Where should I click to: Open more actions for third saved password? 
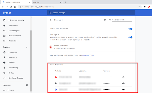click(130, 90)
